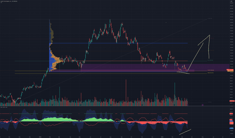Click the 100.00 price axis label

(x=231, y=75)
